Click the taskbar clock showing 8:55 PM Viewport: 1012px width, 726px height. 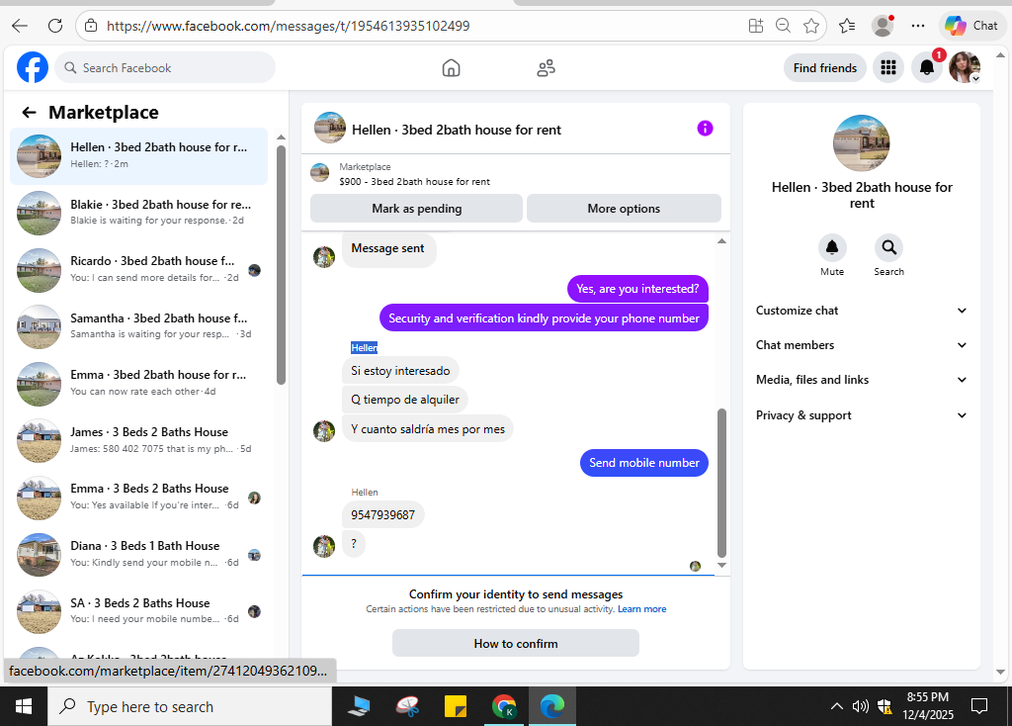[927, 706]
